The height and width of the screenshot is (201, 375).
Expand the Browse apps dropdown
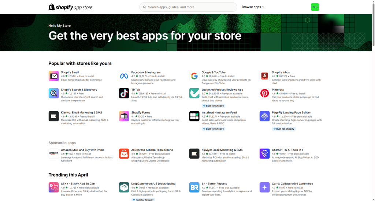click(x=253, y=7)
